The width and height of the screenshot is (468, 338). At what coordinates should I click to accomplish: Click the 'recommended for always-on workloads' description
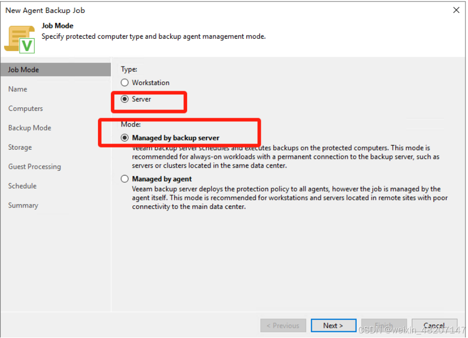click(286, 156)
